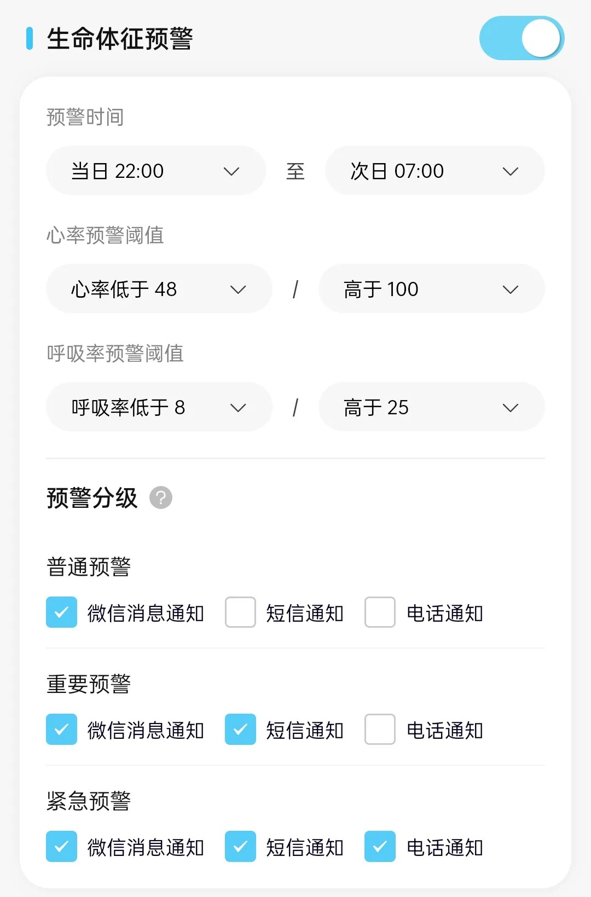Disable 短信通知 under 紧急预警
Image resolution: width=591 pixels, height=897 pixels.
point(240,847)
